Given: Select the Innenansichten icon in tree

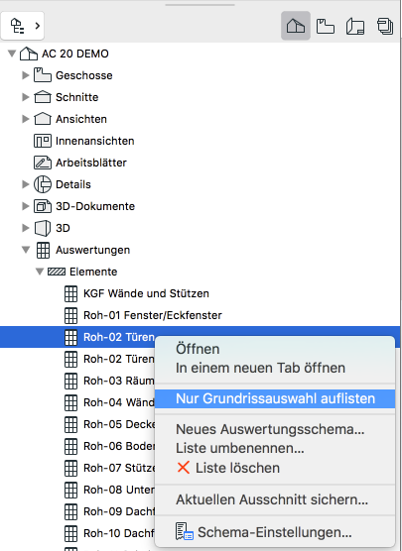Looking at the screenshot, I should click(x=43, y=141).
